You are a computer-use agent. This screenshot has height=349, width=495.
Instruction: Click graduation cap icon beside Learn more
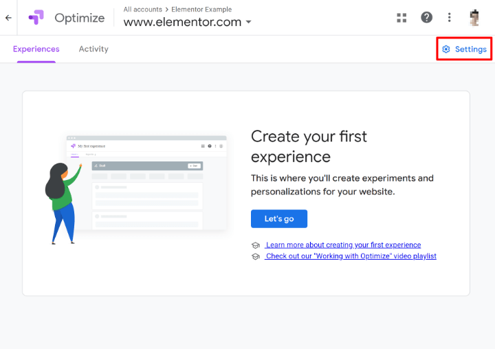(256, 245)
